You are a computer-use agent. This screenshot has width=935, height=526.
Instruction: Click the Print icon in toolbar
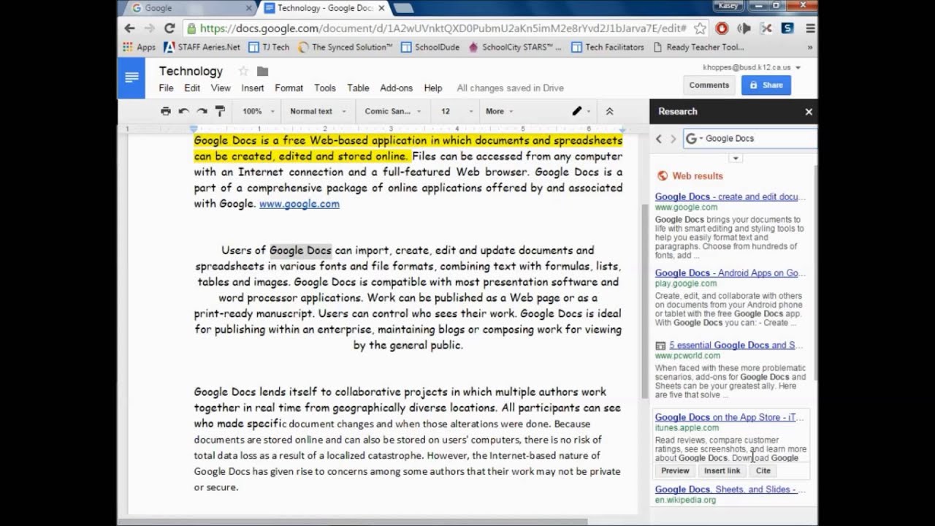tap(166, 111)
